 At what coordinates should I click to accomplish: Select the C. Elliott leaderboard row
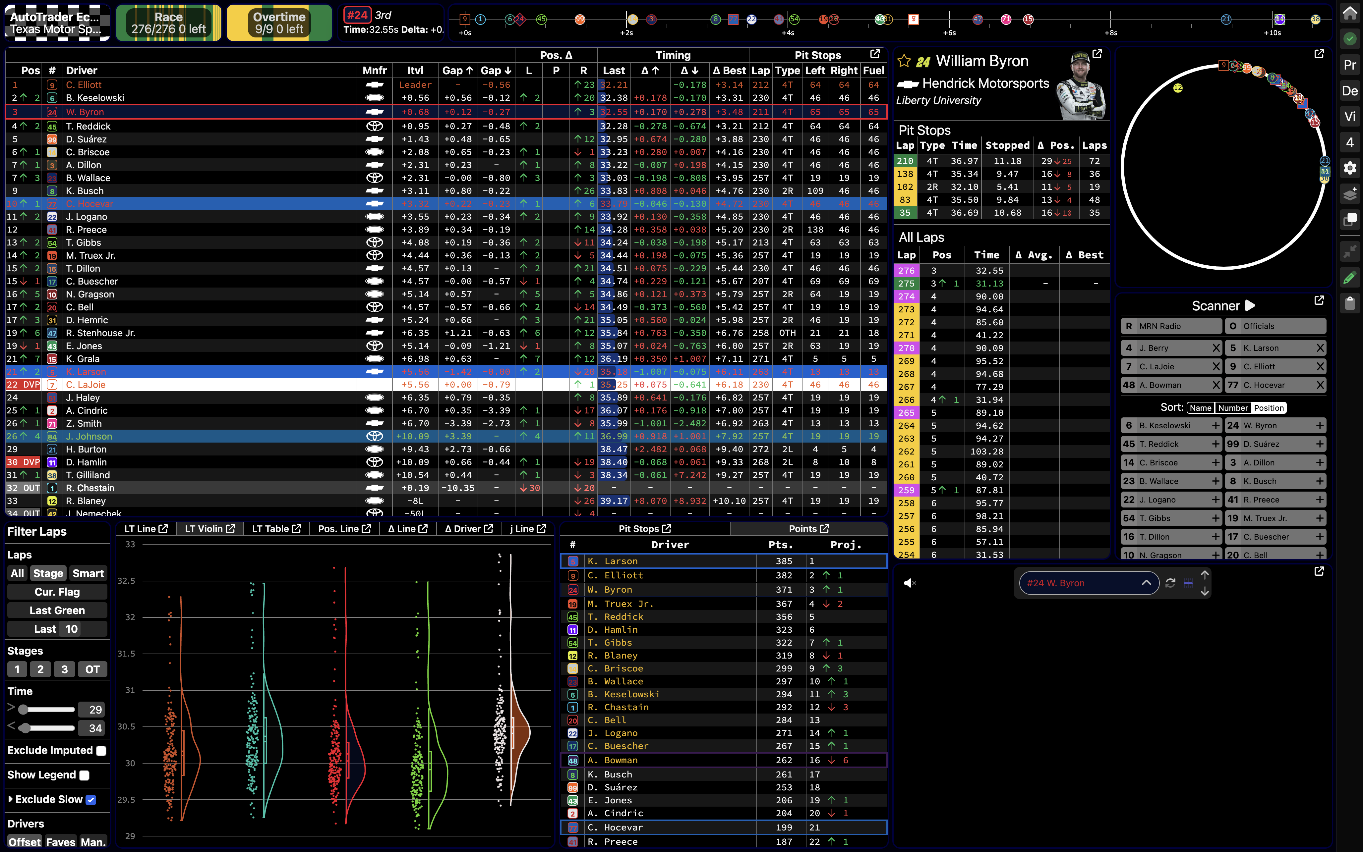pyautogui.click(x=445, y=85)
